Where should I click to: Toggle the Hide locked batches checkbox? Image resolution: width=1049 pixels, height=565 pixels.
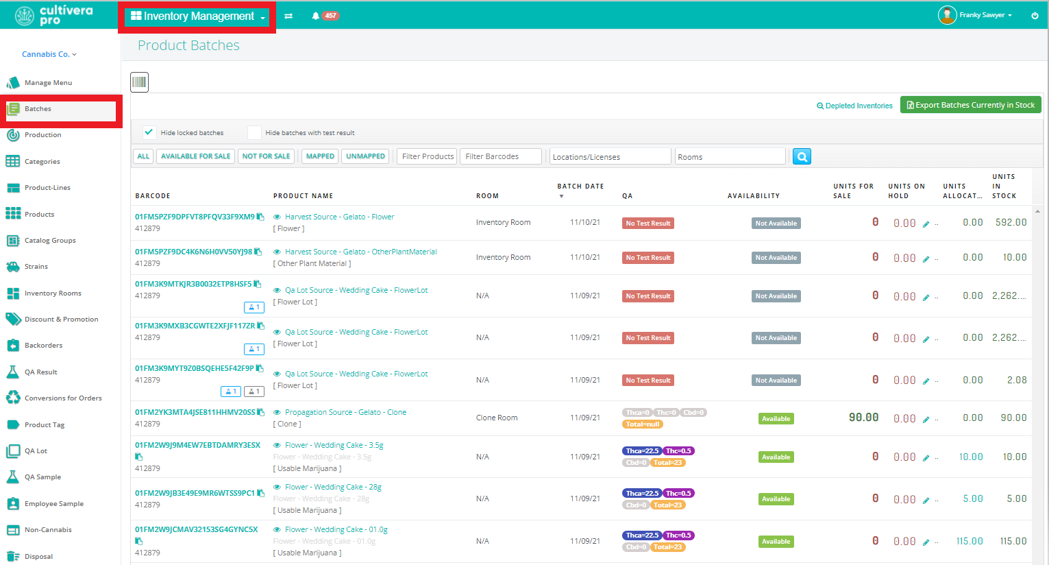149,132
